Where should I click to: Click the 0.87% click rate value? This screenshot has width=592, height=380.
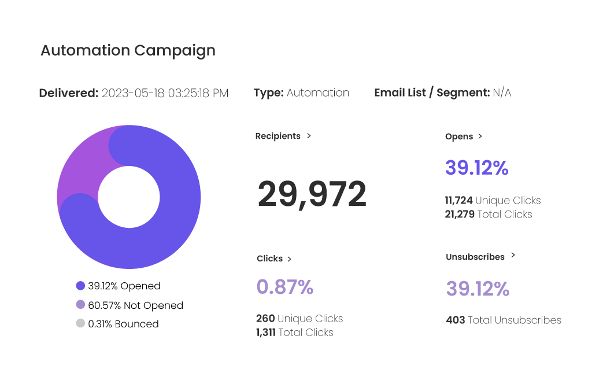284,286
